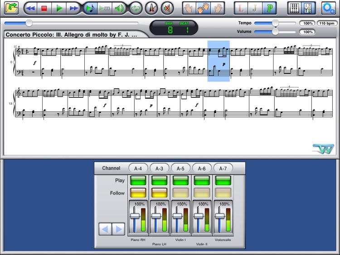Open channel A-4 selector
Viewport: 340px width, 255px height.
click(138, 168)
